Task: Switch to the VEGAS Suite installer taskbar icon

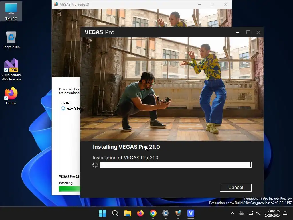Action: pos(178,213)
